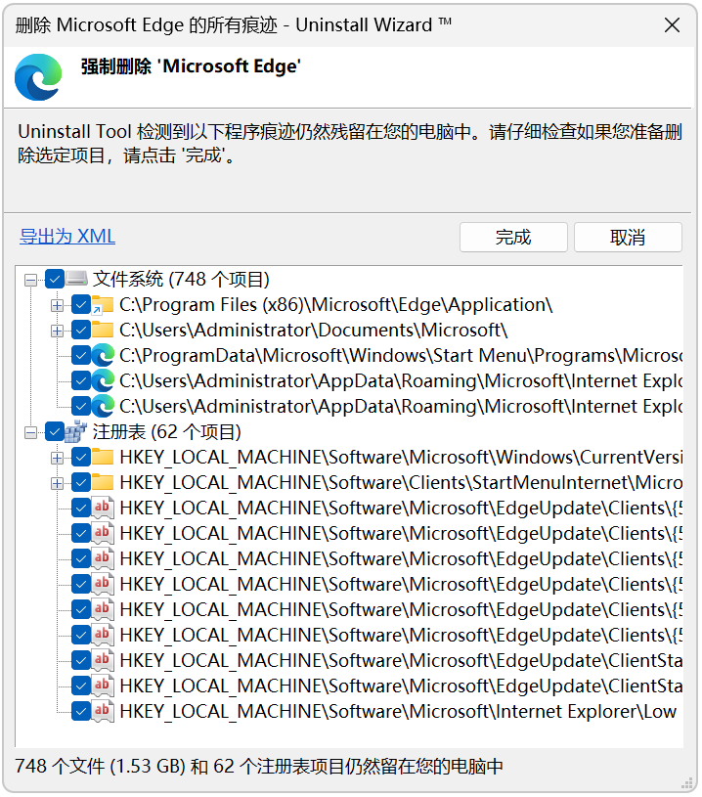The height and width of the screenshot is (797, 702).
Task: Open the 导出为 XML link
Action: tap(67, 237)
